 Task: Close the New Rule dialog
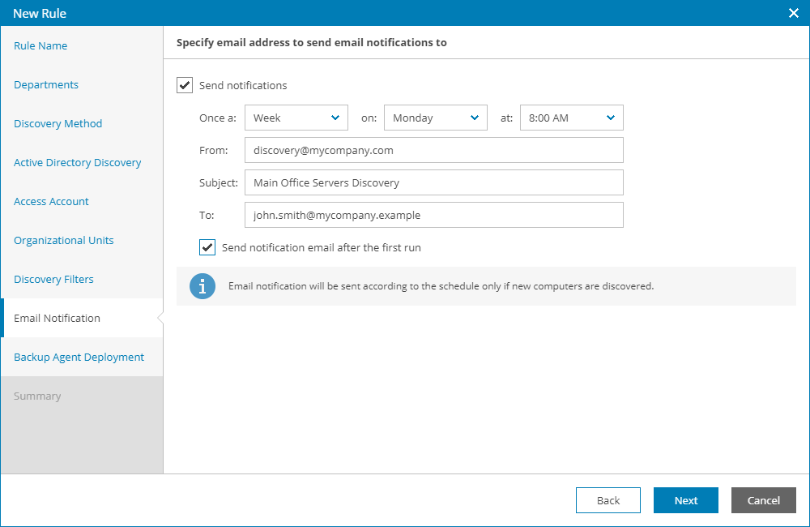[794, 13]
